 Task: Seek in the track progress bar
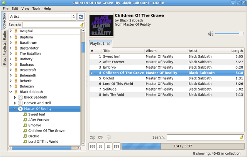coord(183,146)
